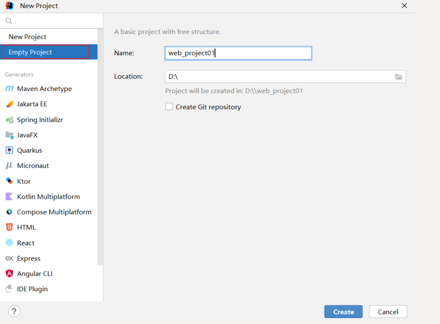
Task: Select the React atom icon
Action: pos(9,243)
